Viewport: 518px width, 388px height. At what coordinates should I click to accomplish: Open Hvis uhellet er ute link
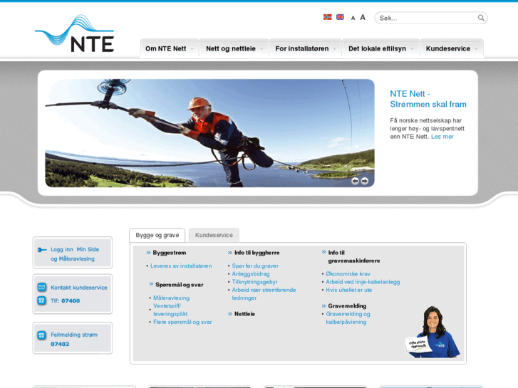(x=349, y=290)
